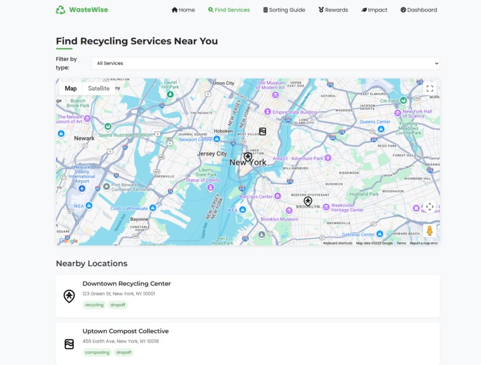The image size is (481, 365).
Task: Click the address 123 Green St, New York
Action: click(119, 294)
